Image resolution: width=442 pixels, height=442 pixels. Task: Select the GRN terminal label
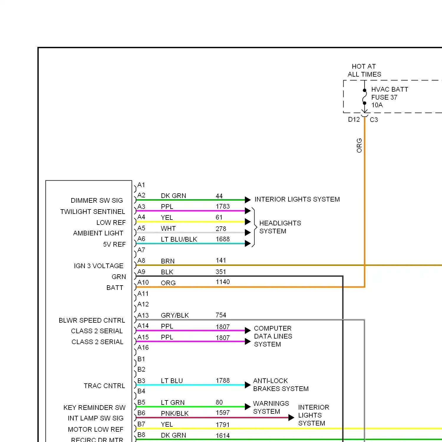pos(119,277)
